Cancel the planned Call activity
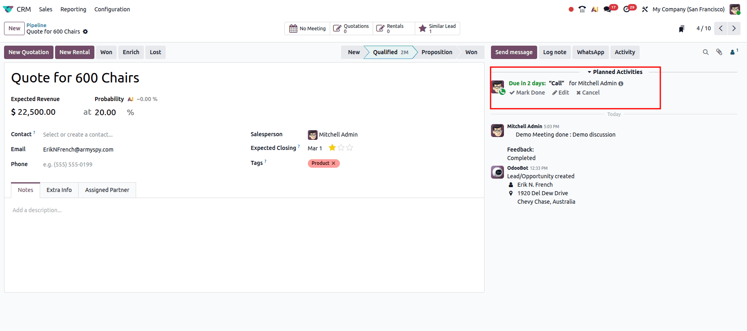This screenshot has width=747, height=331. pyautogui.click(x=588, y=93)
